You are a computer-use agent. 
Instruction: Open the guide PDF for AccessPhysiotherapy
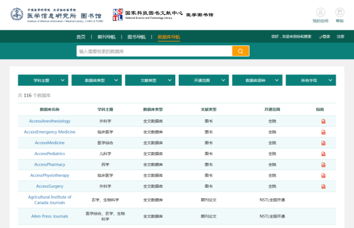pos(324,176)
